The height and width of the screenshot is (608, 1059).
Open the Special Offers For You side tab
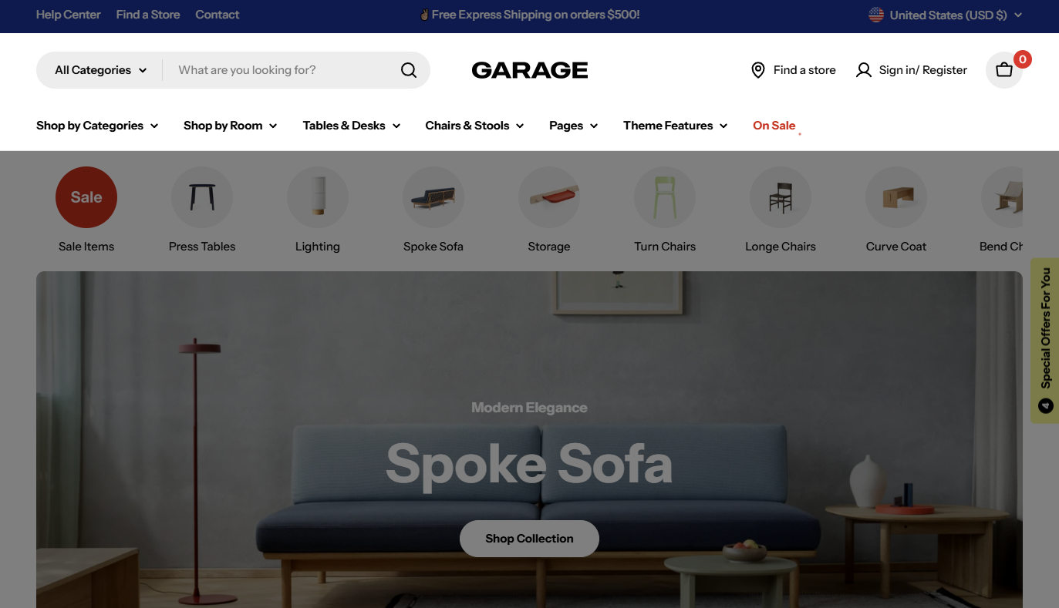[x=1045, y=341]
